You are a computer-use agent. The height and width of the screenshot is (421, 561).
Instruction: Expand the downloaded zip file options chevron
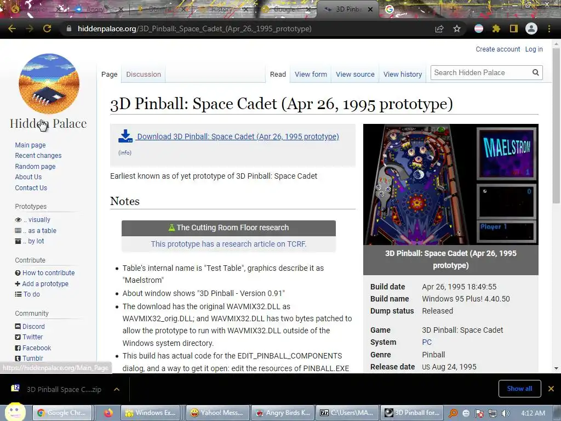tap(117, 389)
